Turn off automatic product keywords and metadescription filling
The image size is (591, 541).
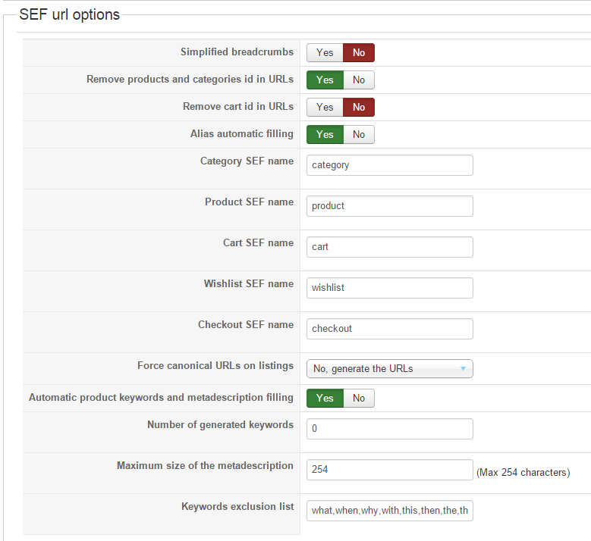359,399
